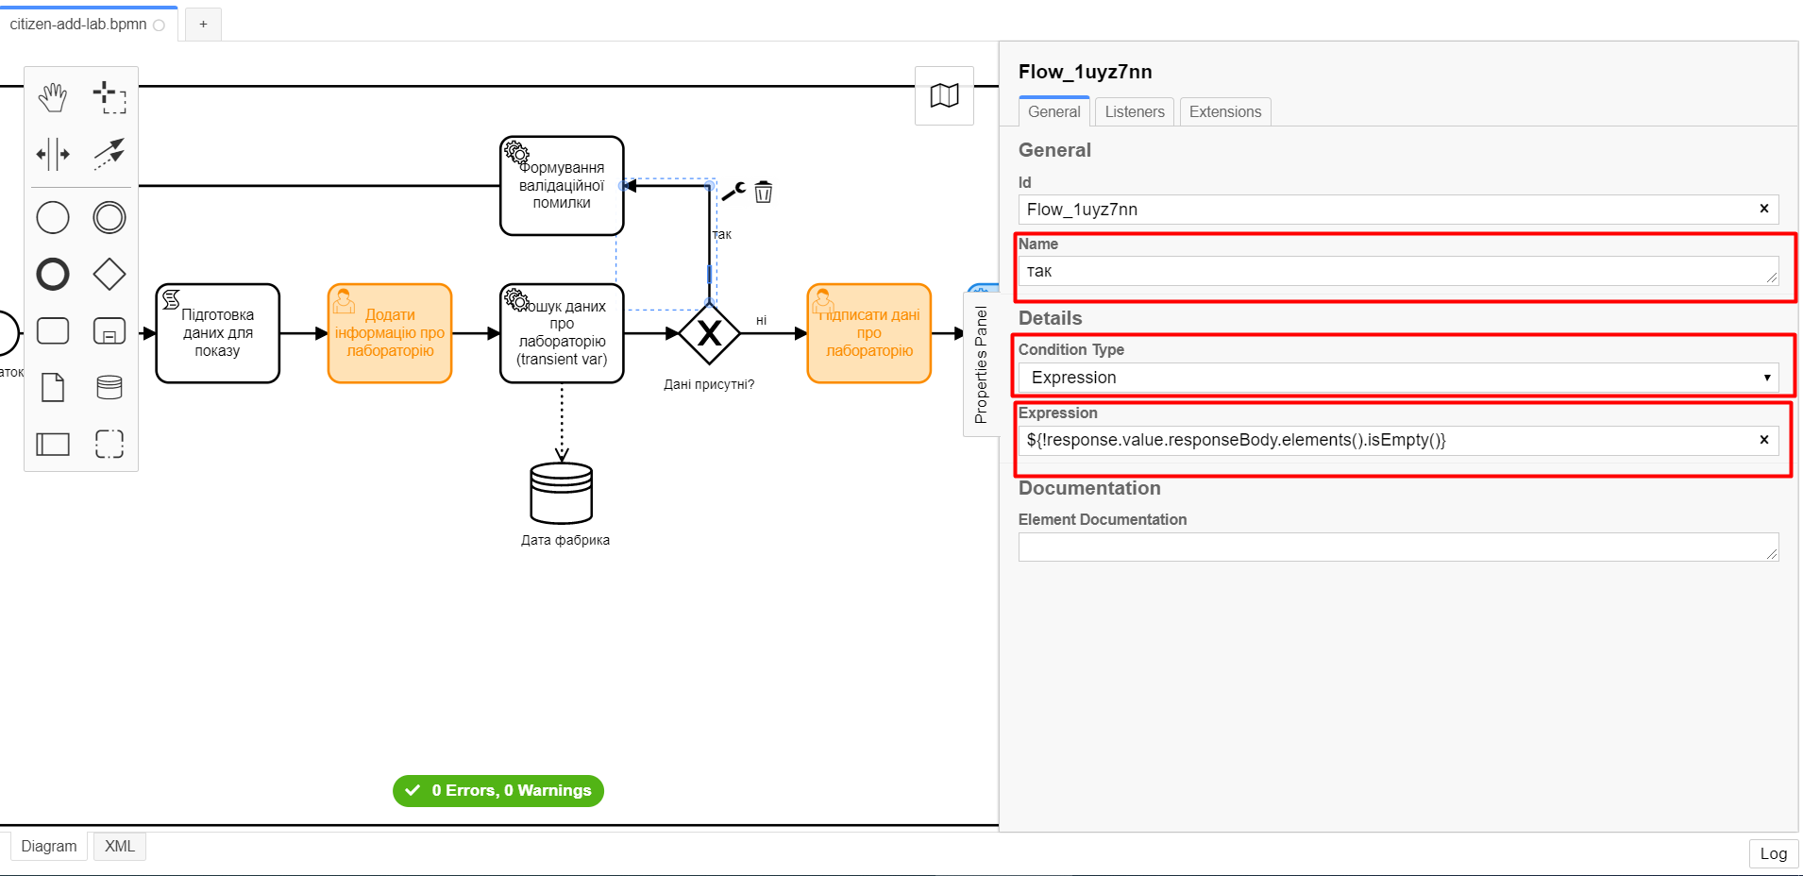This screenshot has width=1803, height=876.
Task: Create a Start Event from palette
Action: tap(53, 218)
